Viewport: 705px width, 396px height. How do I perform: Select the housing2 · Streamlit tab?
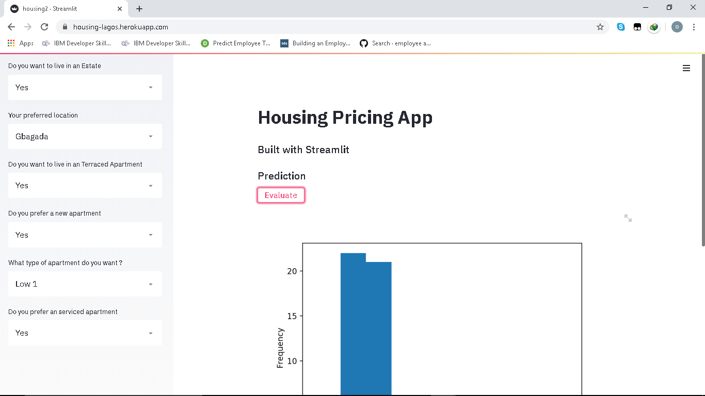[66, 9]
